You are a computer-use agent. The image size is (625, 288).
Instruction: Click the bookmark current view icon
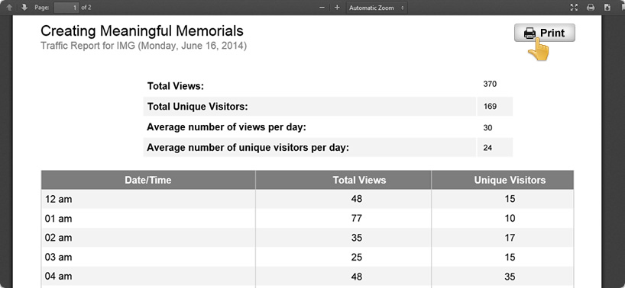coord(622,8)
